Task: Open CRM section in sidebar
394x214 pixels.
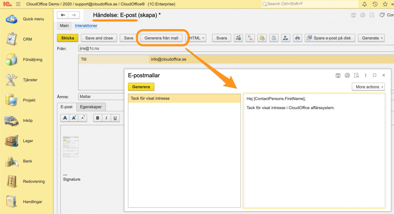Action: tap(27, 40)
